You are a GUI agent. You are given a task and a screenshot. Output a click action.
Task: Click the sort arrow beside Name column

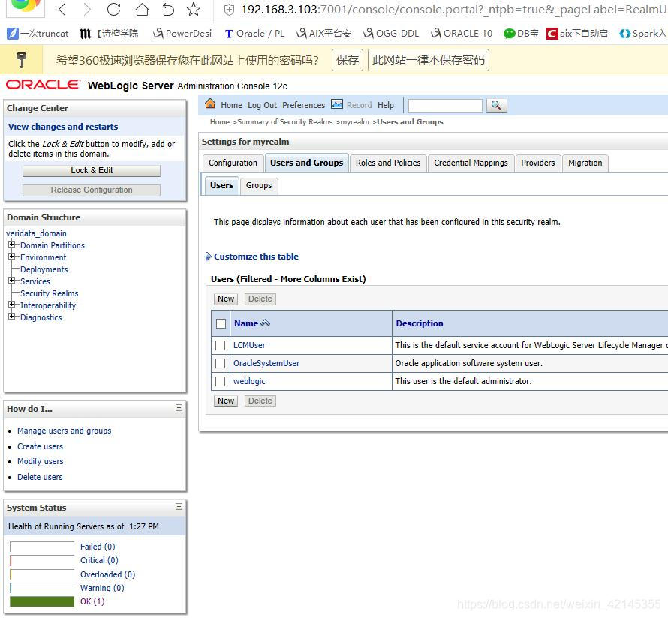(x=266, y=323)
